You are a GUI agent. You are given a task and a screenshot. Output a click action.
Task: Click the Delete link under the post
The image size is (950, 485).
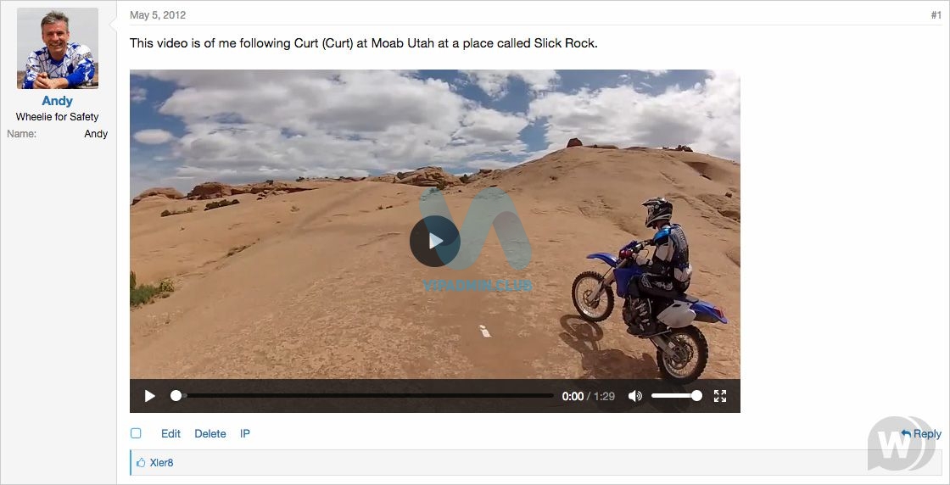(210, 433)
